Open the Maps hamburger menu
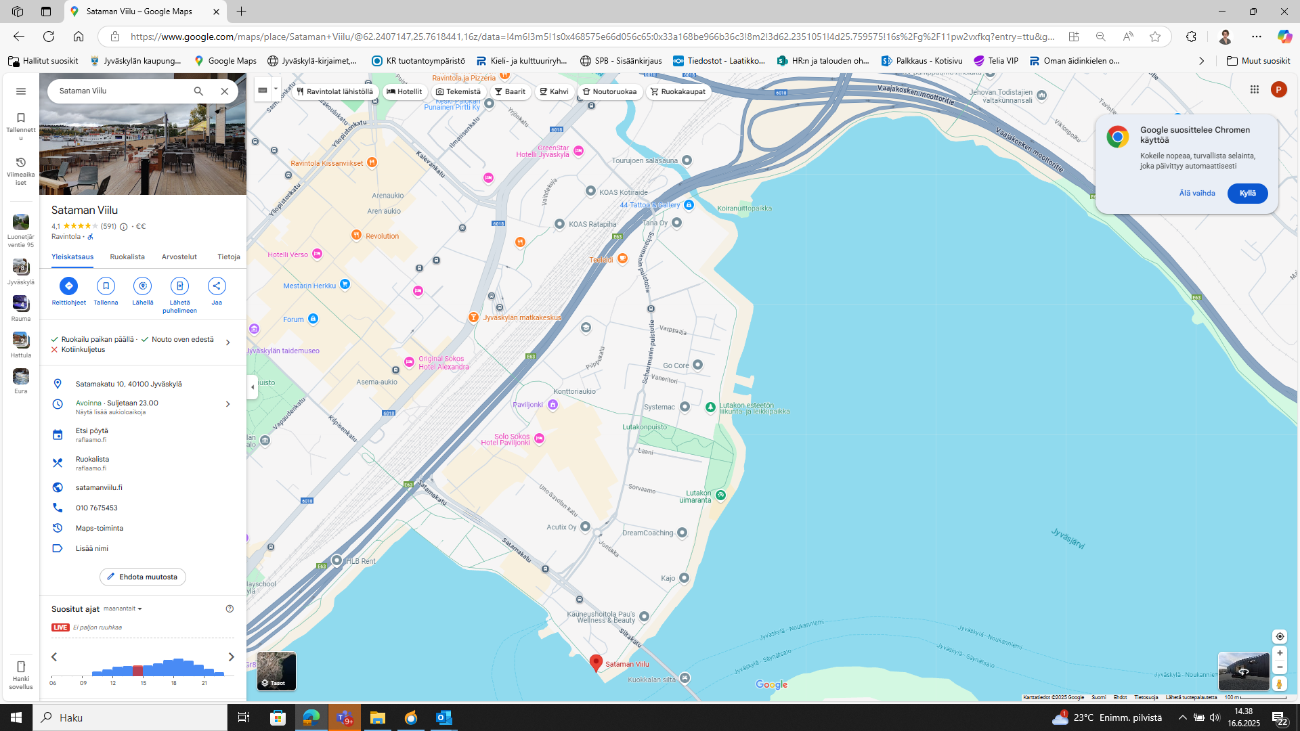Screen dimensions: 1300x731 tap(21, 91)
